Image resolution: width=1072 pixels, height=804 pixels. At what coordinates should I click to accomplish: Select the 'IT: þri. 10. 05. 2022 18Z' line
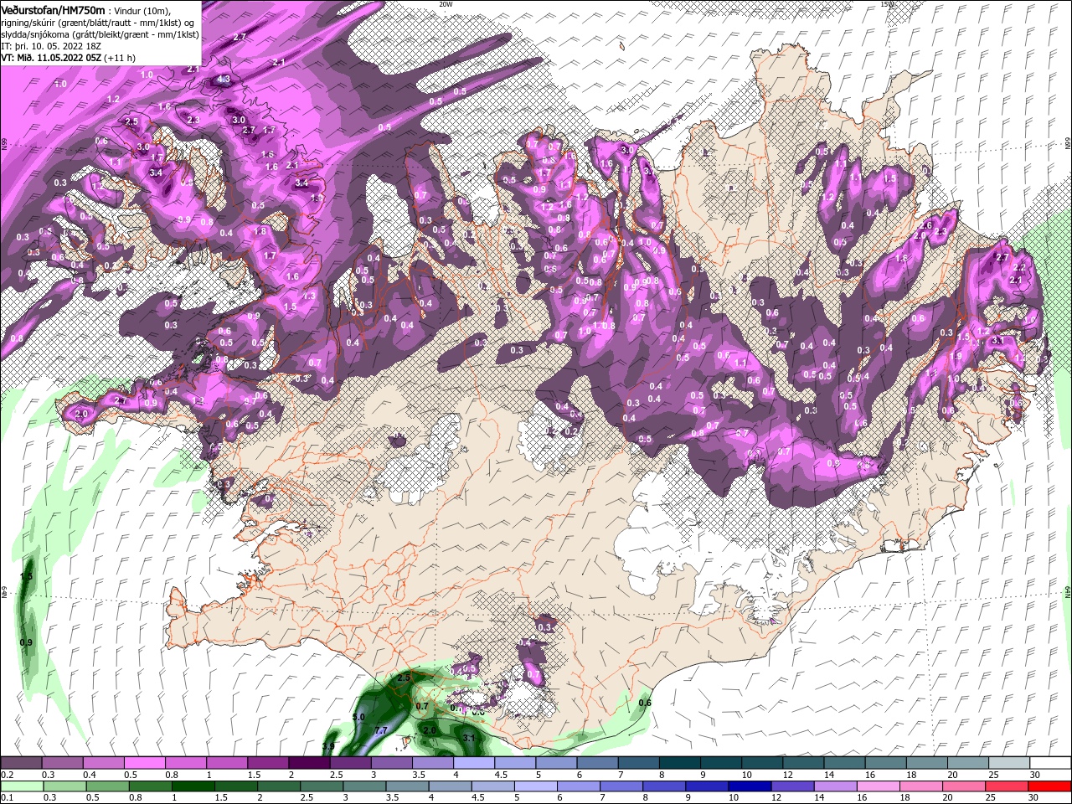(x=52, y=46)
